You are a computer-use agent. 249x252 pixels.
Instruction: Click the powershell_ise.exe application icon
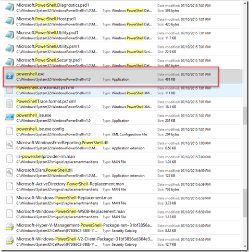[9, 117]
